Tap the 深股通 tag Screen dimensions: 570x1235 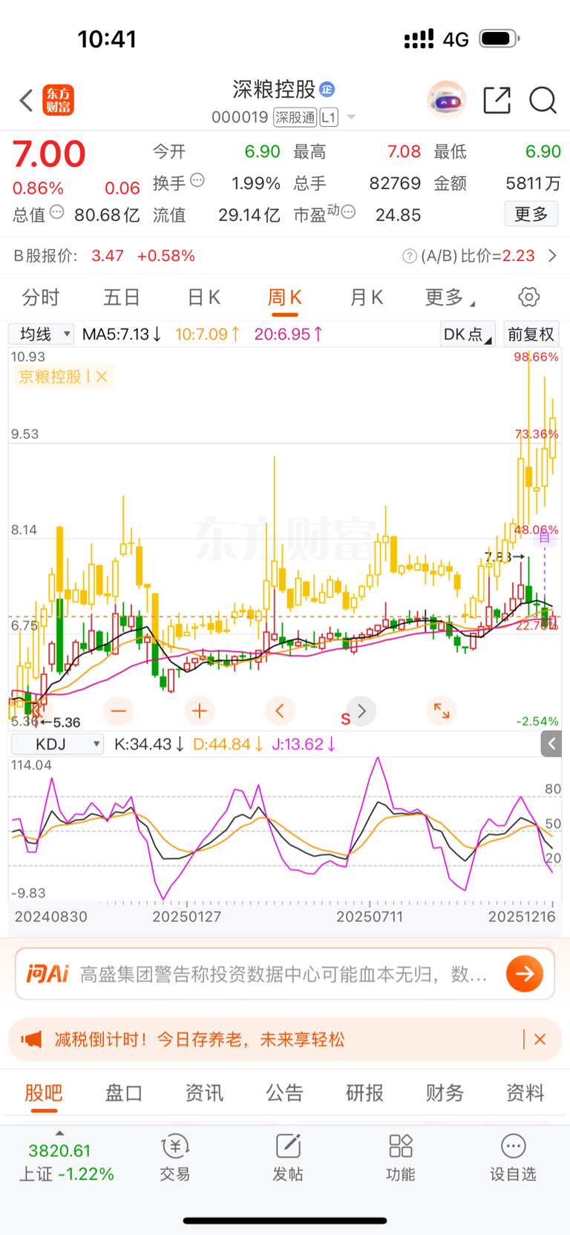[295, 117]
